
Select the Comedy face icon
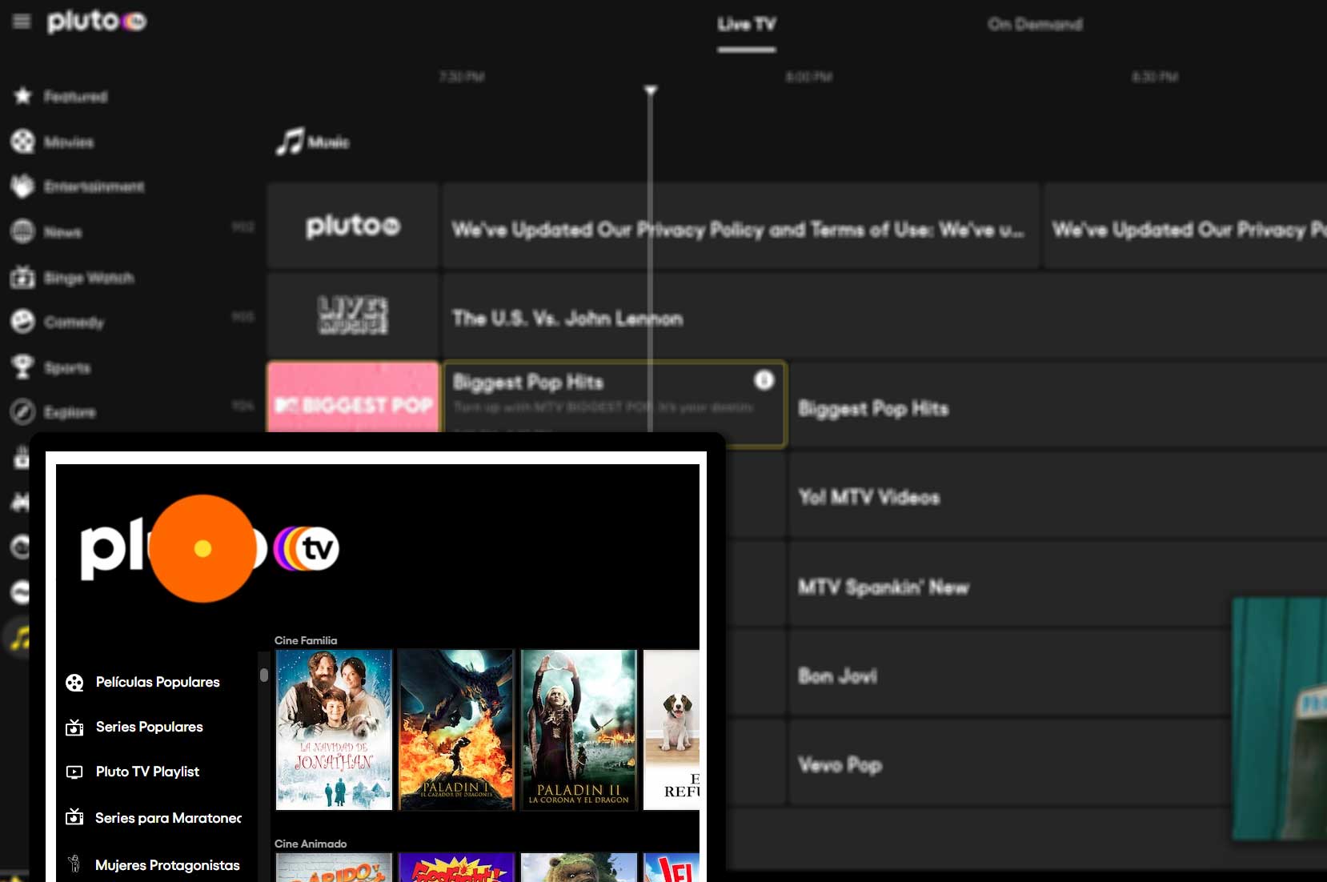coord(22,322)
